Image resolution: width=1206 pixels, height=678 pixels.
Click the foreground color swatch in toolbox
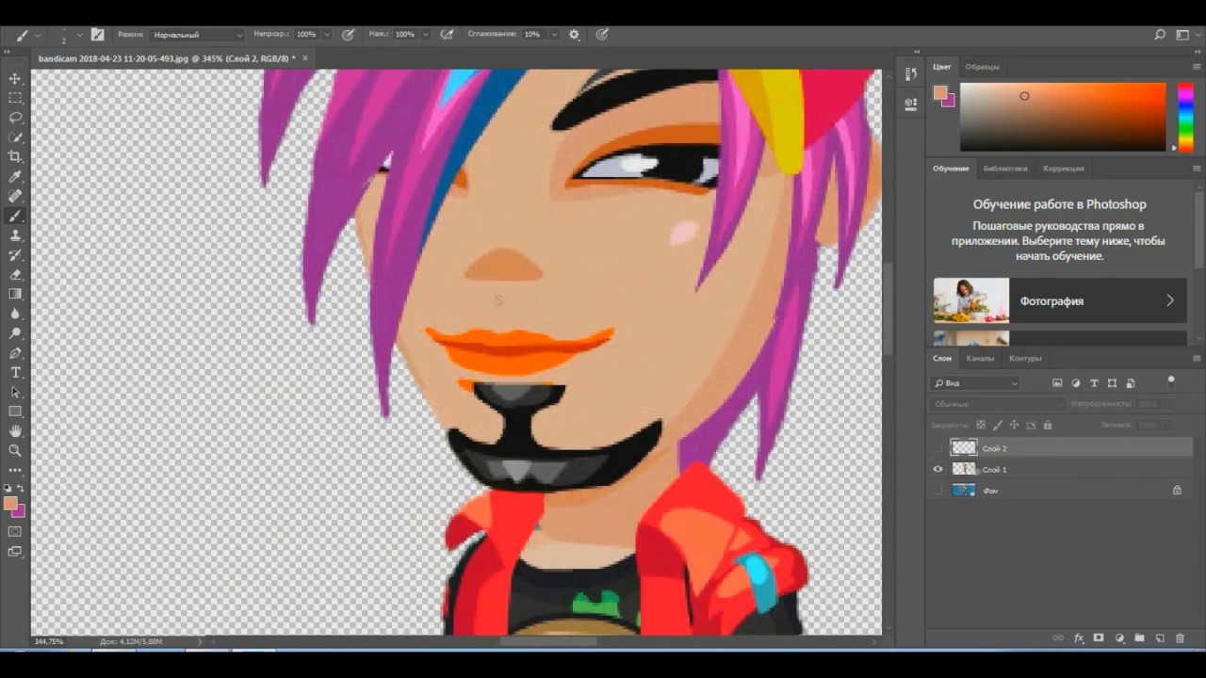[x=10, y=504]
